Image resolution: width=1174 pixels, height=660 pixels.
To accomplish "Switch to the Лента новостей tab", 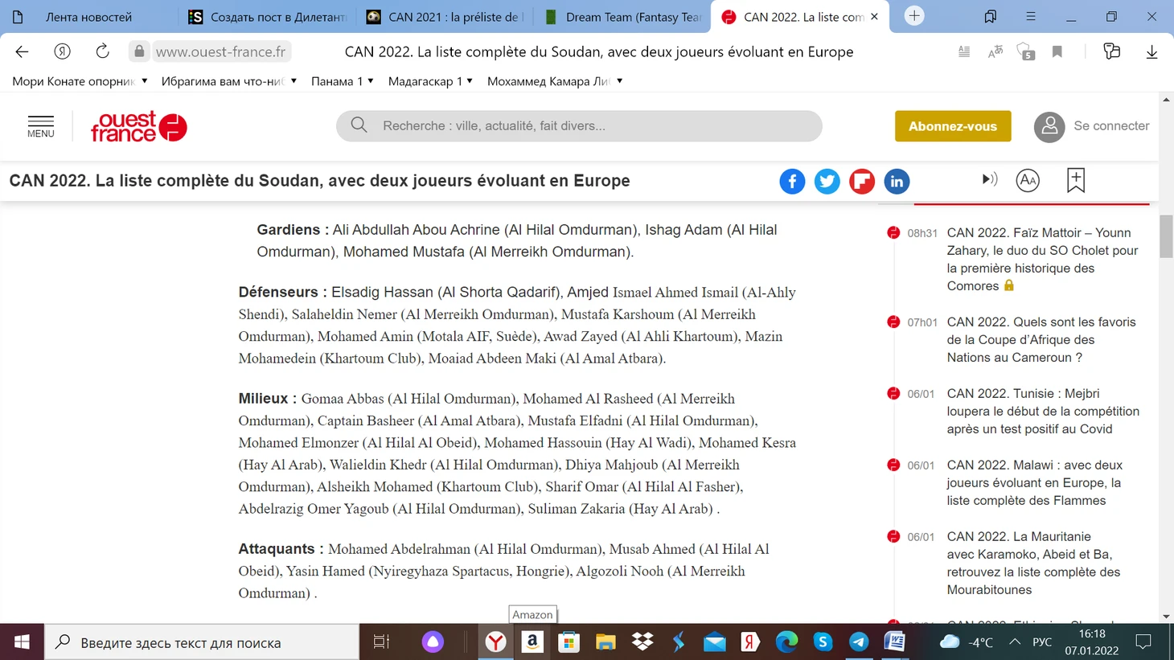I will 88,17.
